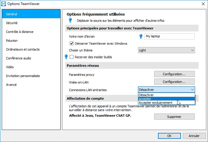Go to Avancé options
The image size is (208, 142).
[x=31, y=85]
